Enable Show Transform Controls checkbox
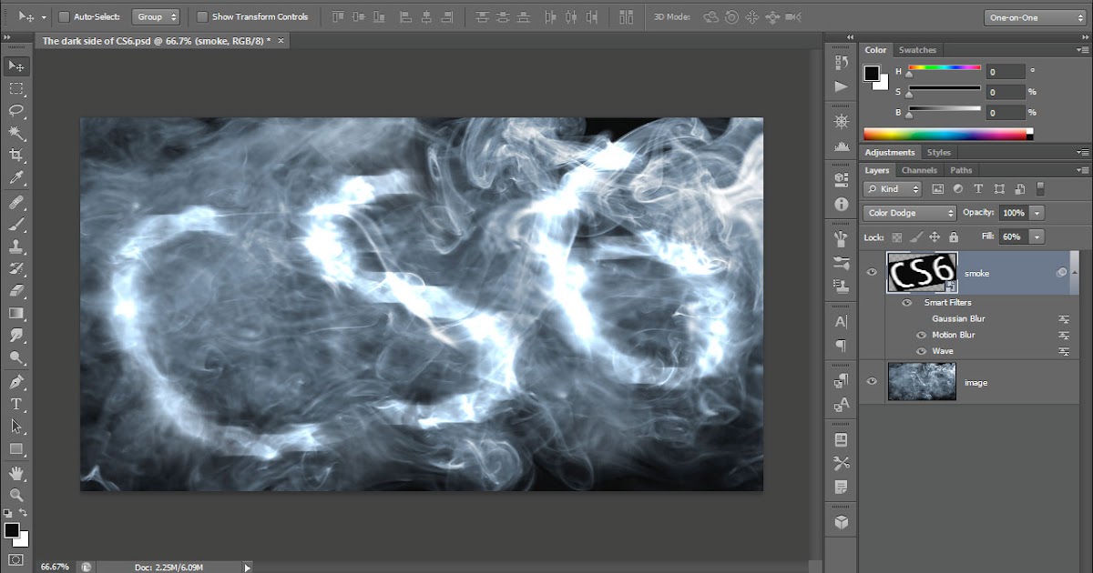 pyautogui.click(x=201, y=16)
